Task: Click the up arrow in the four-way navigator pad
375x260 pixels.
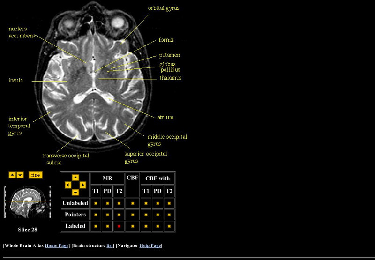Action: coord(75,178)
